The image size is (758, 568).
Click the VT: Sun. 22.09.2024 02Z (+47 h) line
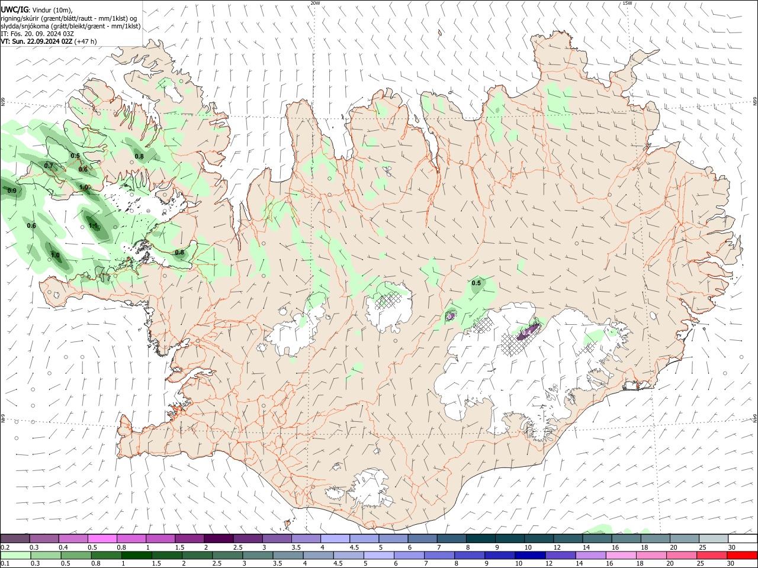click(49, 41)
